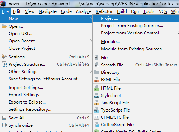Click the Synchronize arrows icon
179x132 pixels.
(4, 125)
